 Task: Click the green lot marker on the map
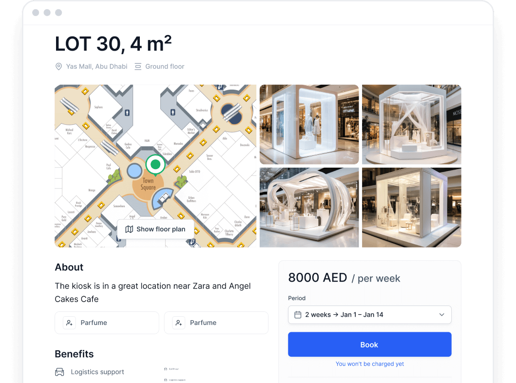(155, 165)
